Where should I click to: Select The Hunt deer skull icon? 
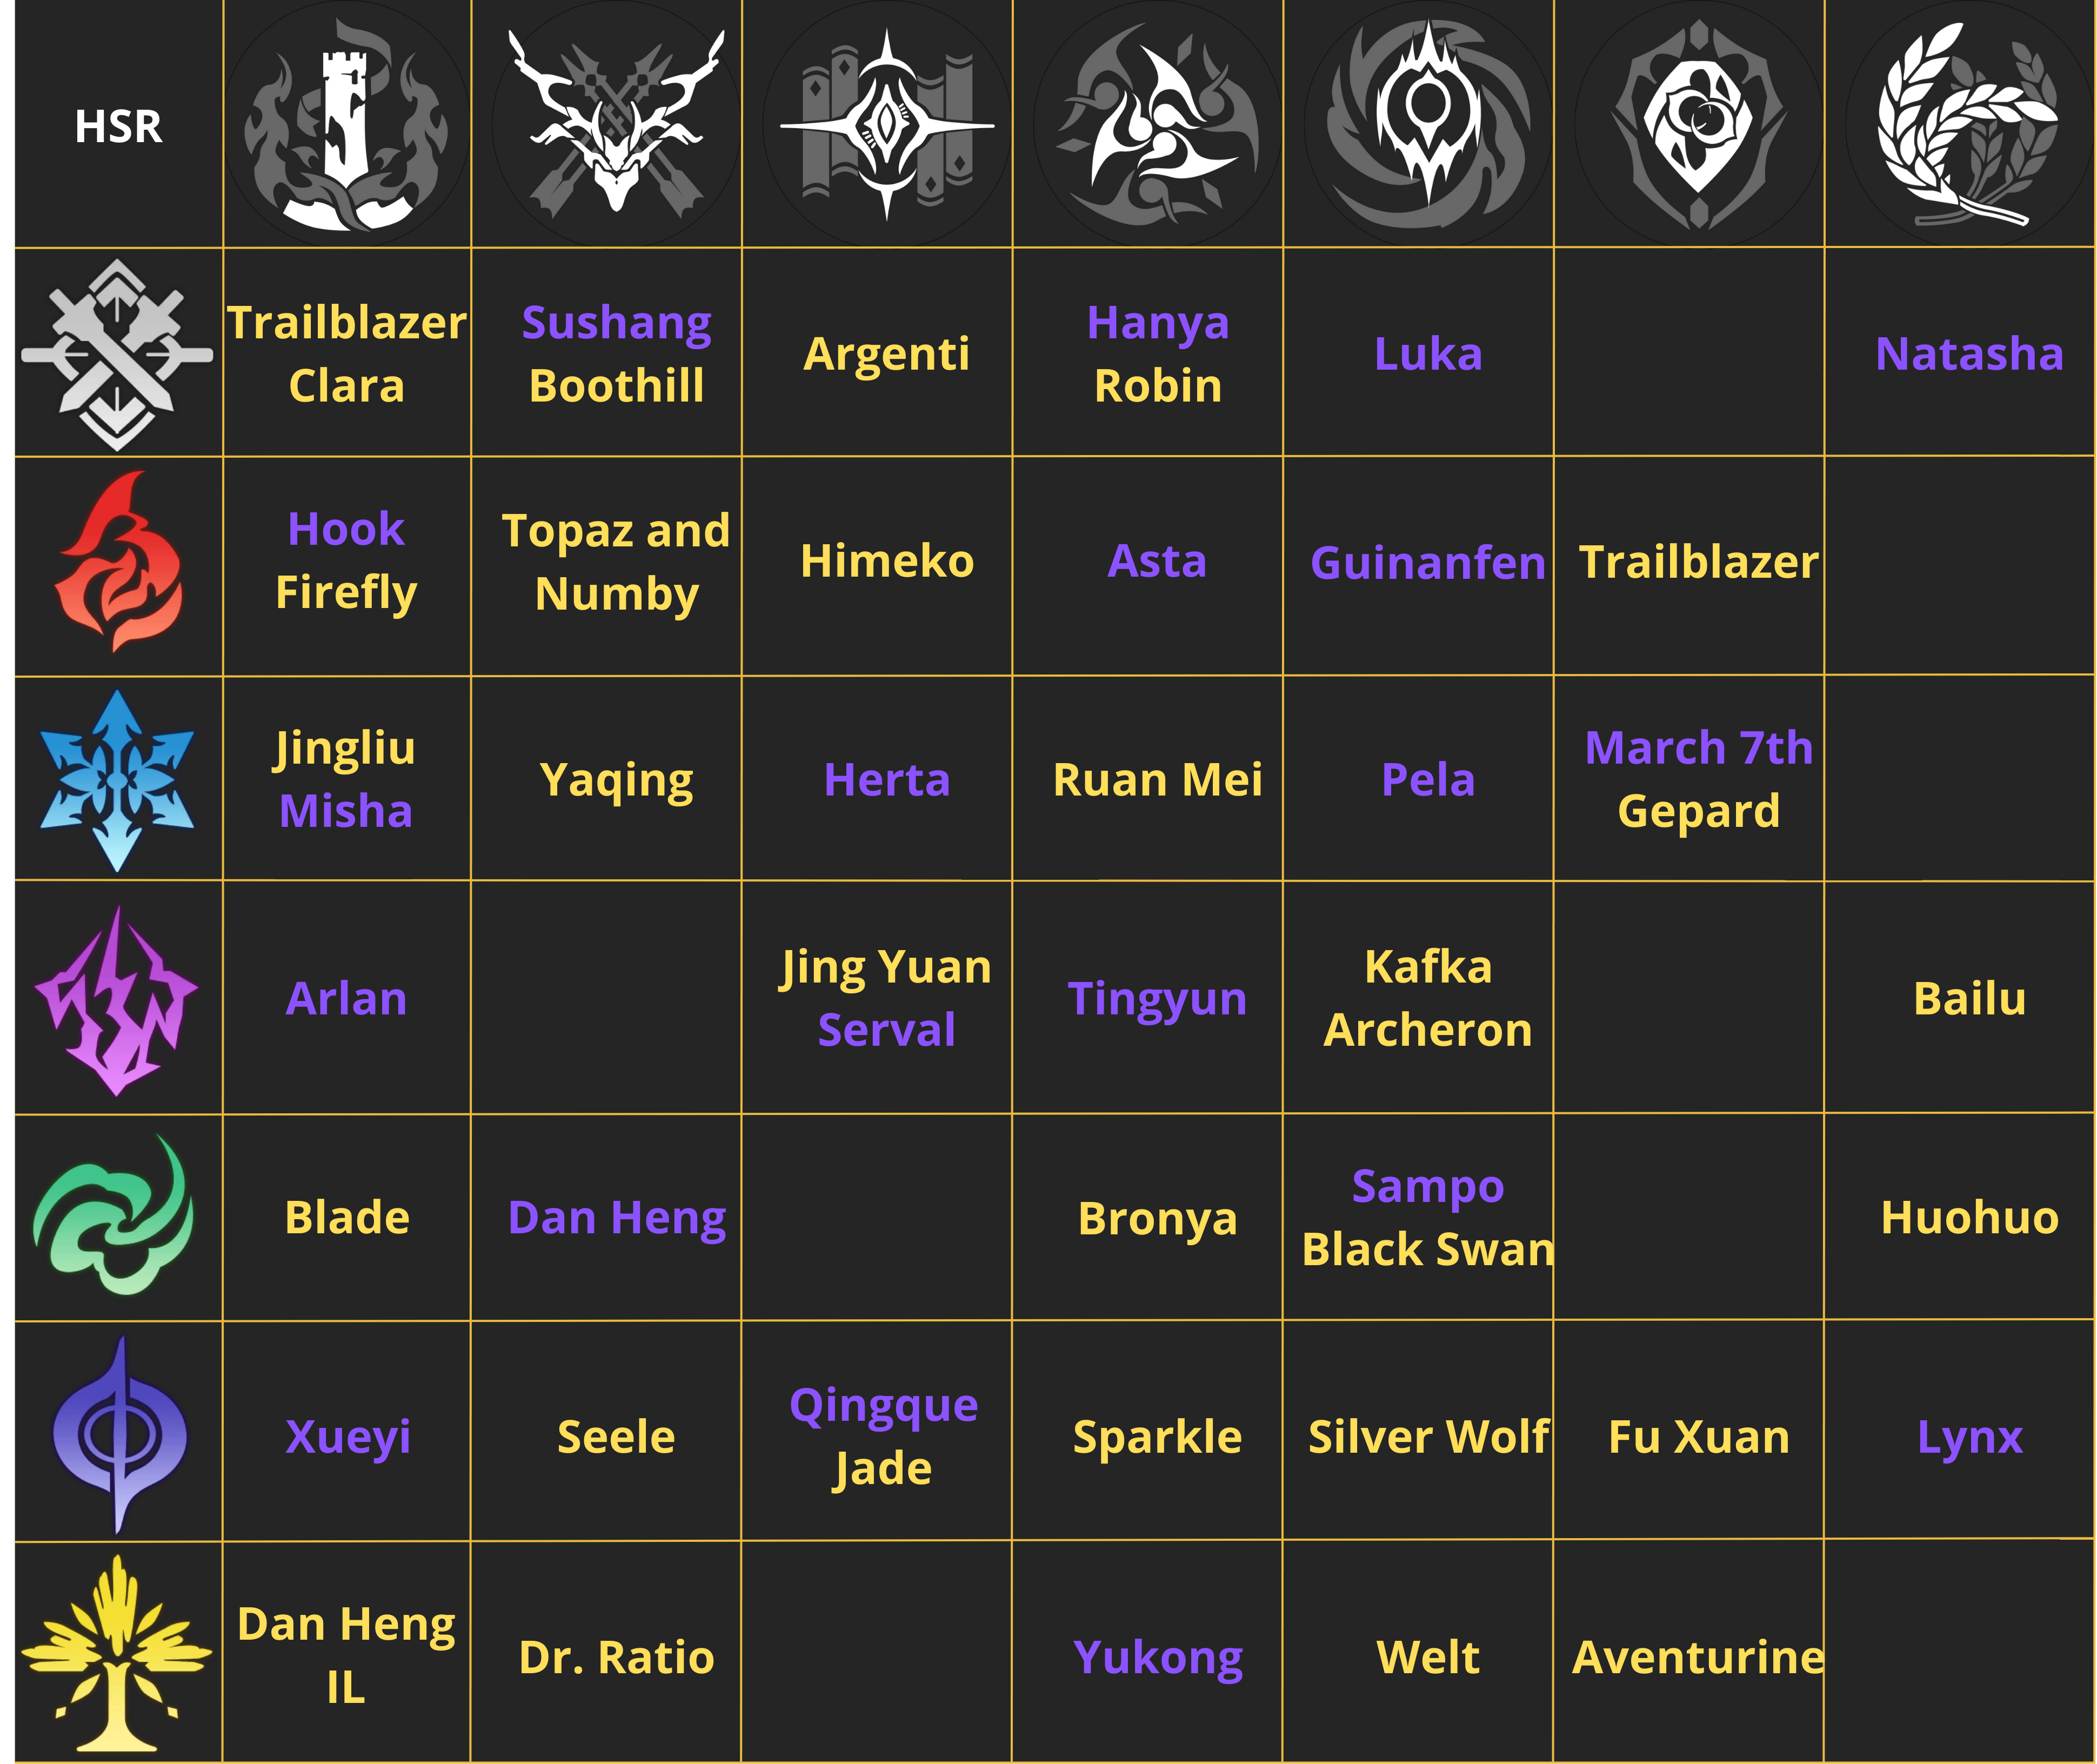click(616, 123)
